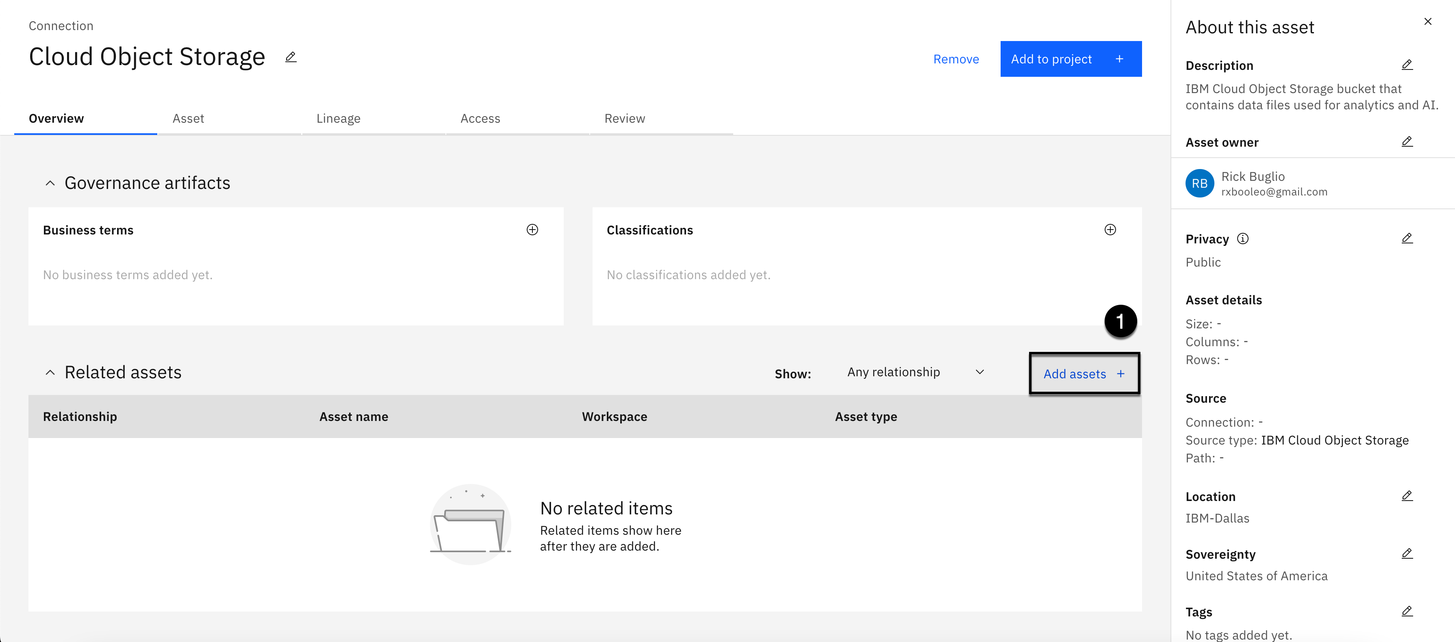
Task: Add a classification with plus icon
Action: (x=1110, y=229)
